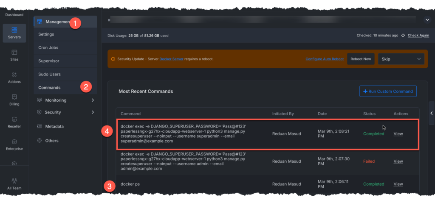Click the Monitoring menu icon
The width and height of the screenshot is (435, 203).
[40, 100]
